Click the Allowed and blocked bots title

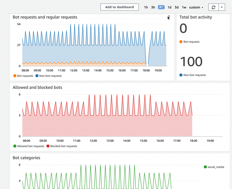tap(37, 87)
